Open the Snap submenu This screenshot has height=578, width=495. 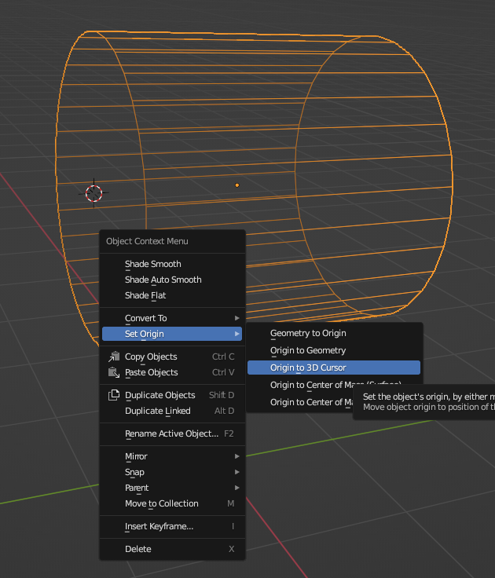(172, 472)
